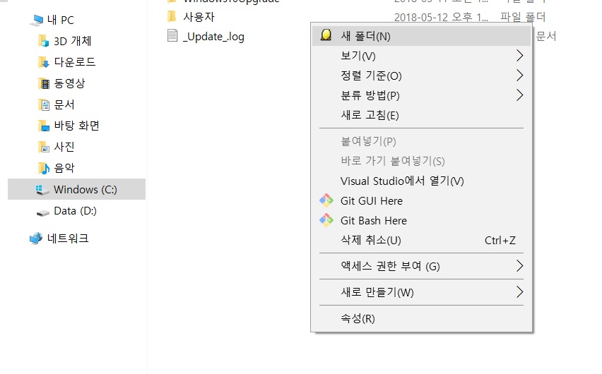Click the 다운로드 folder icon
Screen dimensions: 602x374
pyautogui.click(x=43, y=62)
